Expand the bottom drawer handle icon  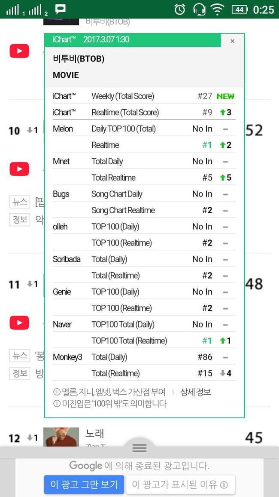pos(139,448)
